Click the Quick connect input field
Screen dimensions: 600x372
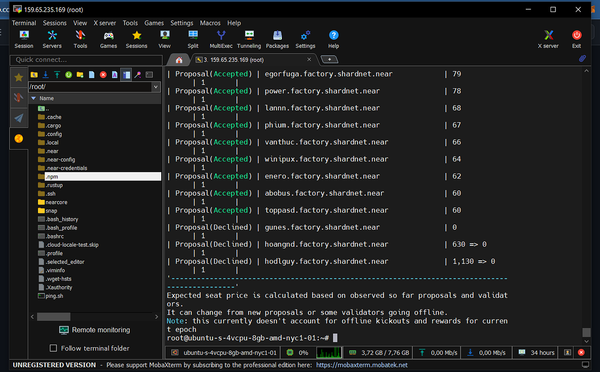pyautogui.click(x=86, y=60)
